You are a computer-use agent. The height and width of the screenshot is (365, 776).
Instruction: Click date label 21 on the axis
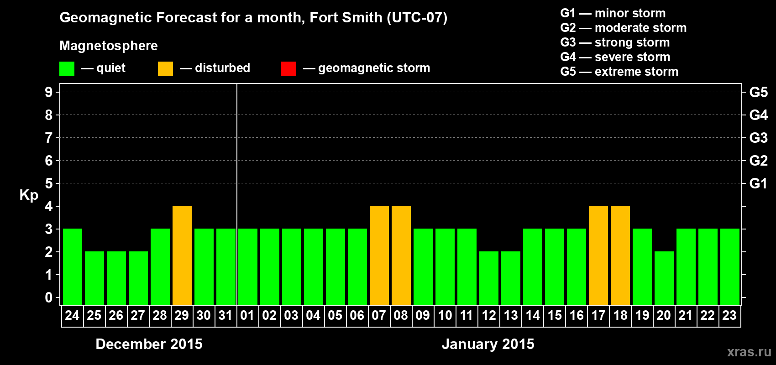686,316
